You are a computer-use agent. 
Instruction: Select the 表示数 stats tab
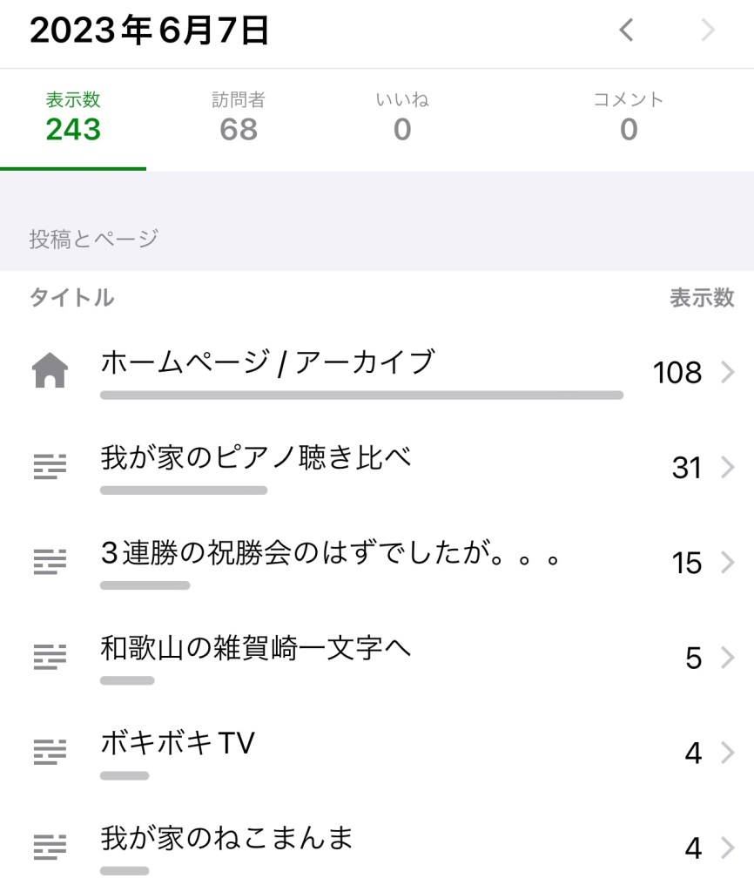(x=73, y=118)
